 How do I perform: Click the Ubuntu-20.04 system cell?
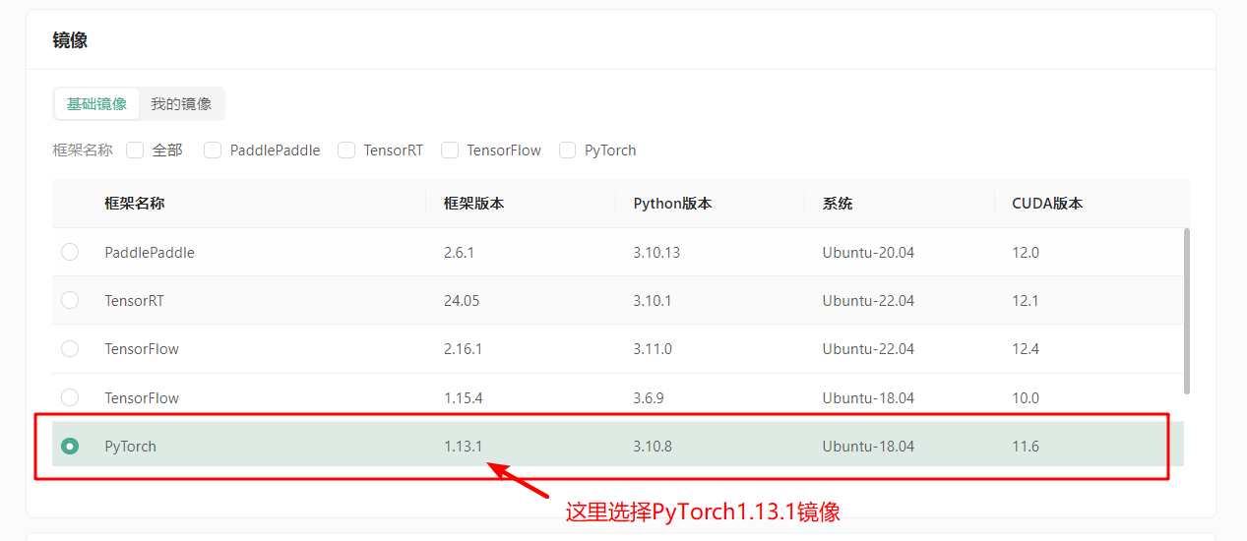click(868, 253)
